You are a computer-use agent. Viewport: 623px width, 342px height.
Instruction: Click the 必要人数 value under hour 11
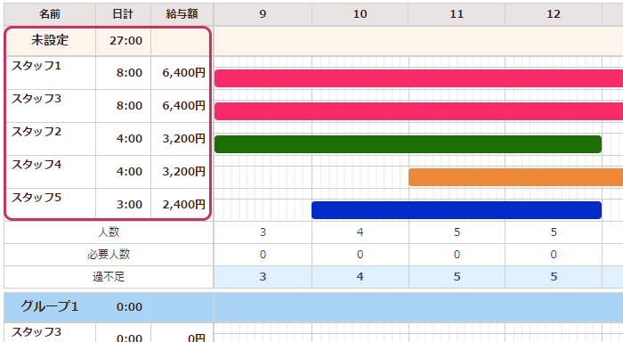457,255
